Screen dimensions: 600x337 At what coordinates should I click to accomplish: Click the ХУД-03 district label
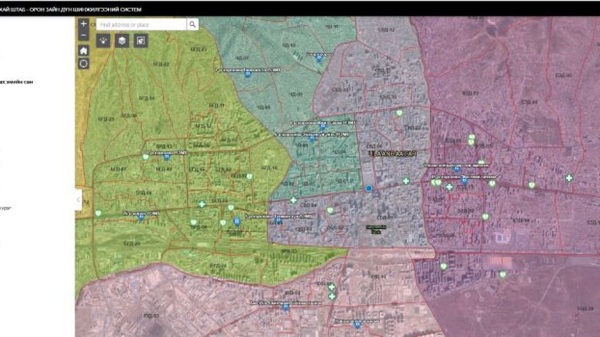click(151, 316)
